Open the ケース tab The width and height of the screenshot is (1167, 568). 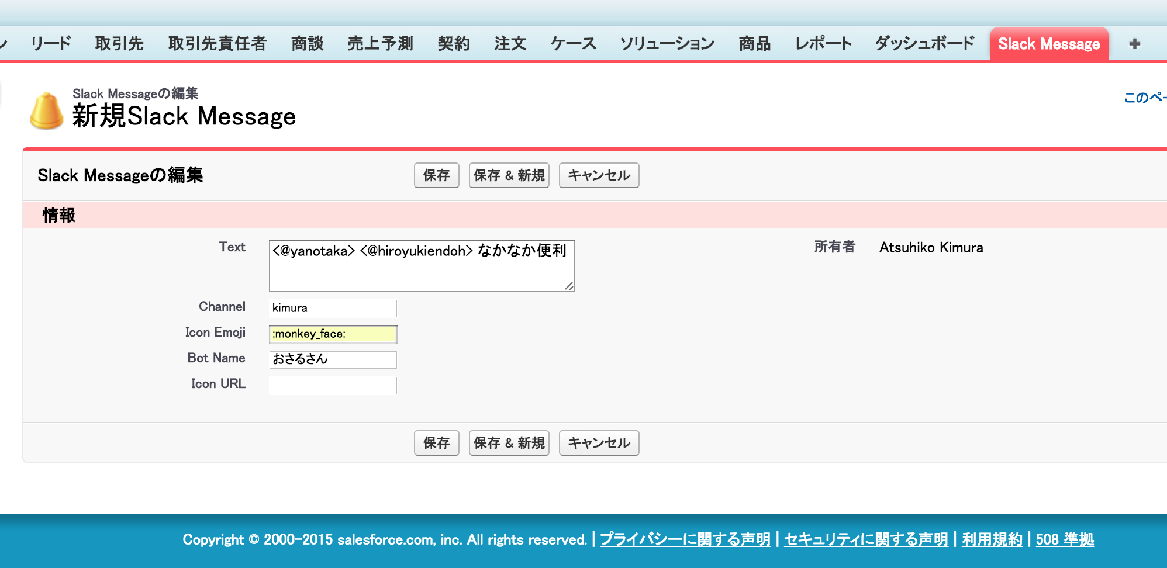(x=573, y=43)
